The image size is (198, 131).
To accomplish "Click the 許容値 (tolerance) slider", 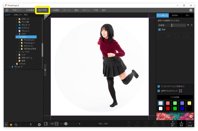I will pos(172,25).
